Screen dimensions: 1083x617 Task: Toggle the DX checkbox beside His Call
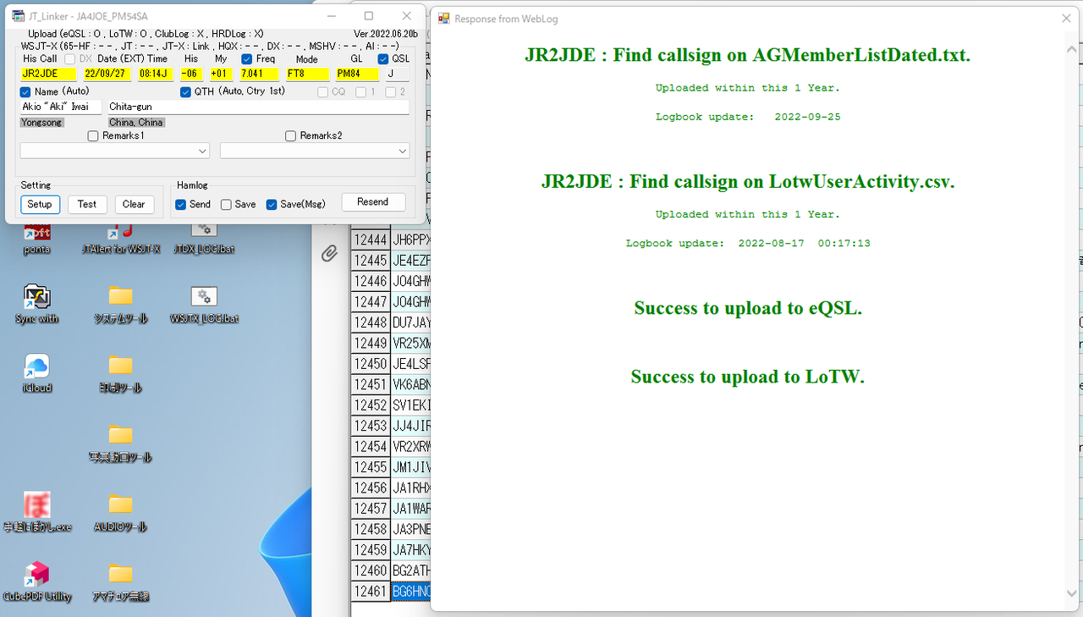coord(70,59)
